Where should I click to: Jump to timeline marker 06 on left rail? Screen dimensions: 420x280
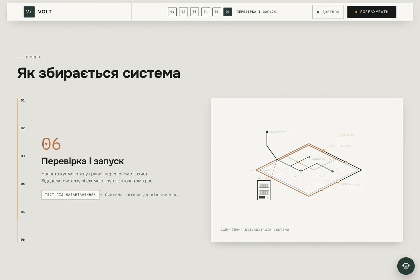pyautogui.click(x=23, y=240)
